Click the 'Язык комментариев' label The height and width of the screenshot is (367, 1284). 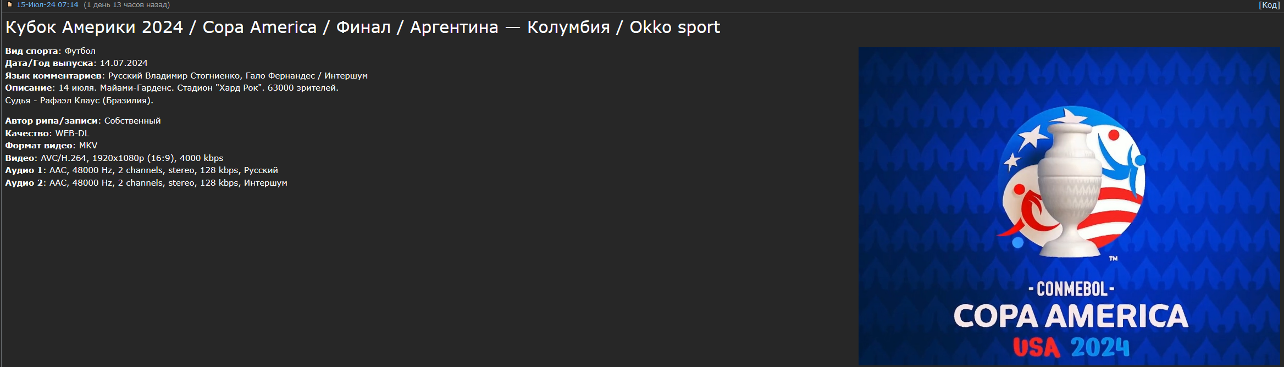(x=53, y=76)
